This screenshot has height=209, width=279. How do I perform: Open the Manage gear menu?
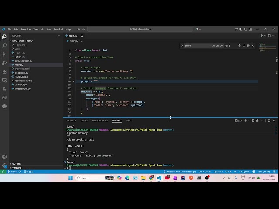4,165
